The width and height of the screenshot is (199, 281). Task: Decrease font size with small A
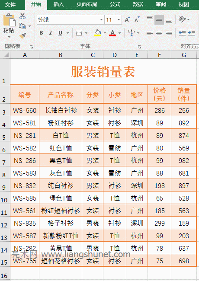(137, 19)
